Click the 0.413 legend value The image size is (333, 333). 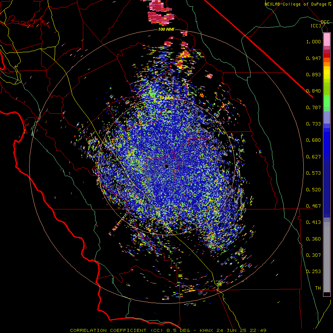(x=313, y=222)
